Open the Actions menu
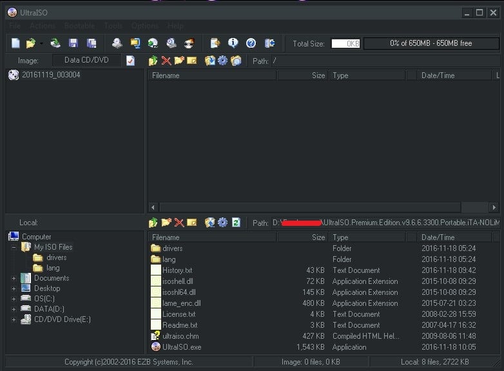The height and width of the screenshot is (371, 504). [43, 26]
